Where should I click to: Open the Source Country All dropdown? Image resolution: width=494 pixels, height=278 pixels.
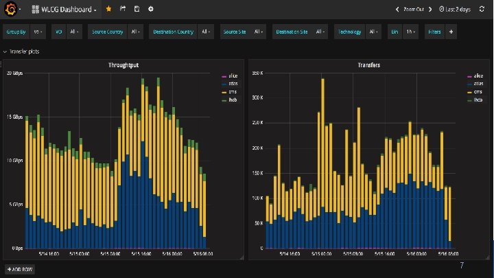[135, 32]
